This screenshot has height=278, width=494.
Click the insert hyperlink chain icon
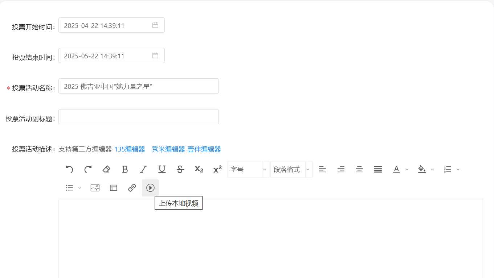click(x=132, y=188)
